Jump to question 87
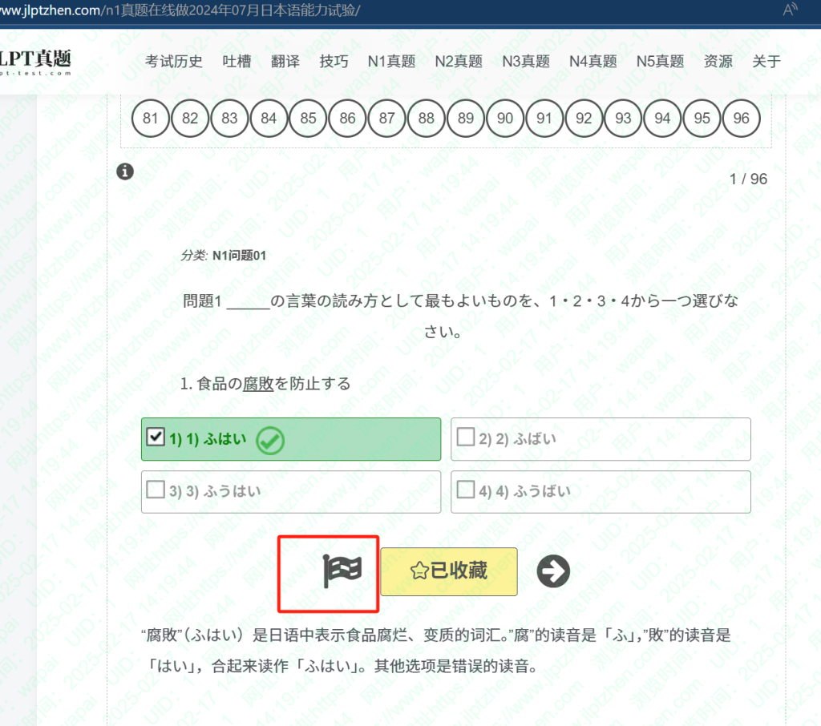Screen dimensions: 821x726 (387, 119)
